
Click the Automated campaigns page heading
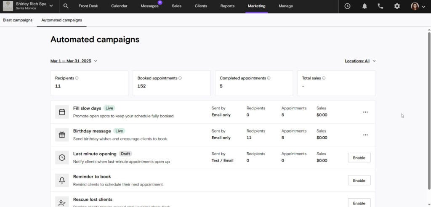95,40
